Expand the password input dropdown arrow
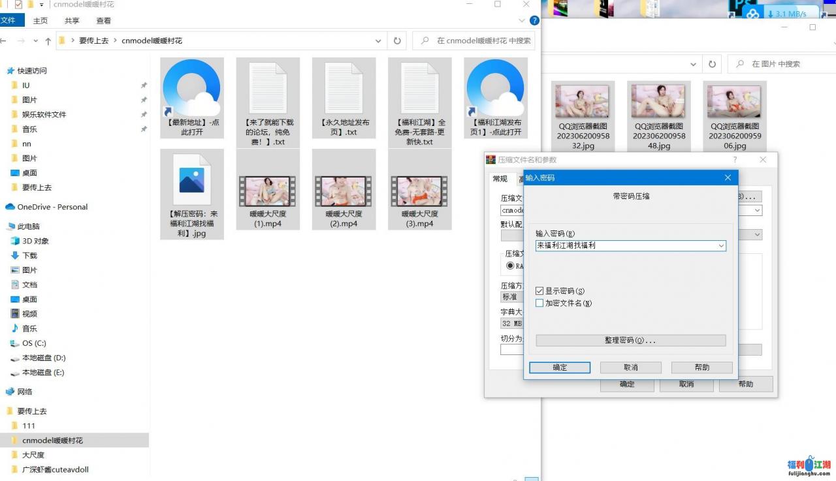836x481 pixels. click(x=721, y=246)
